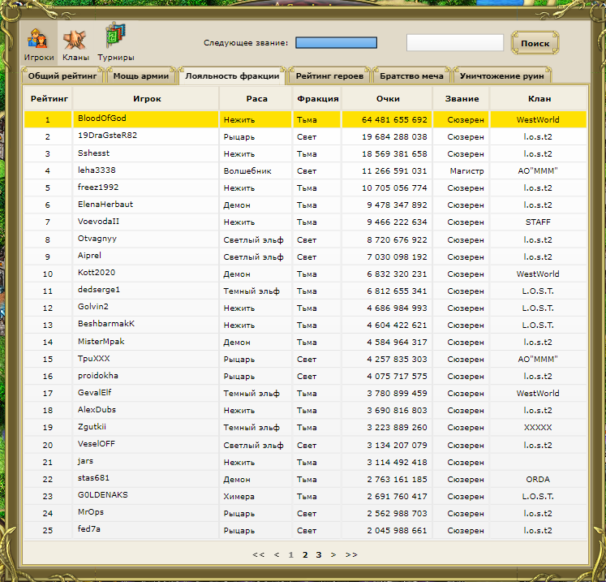Select player 19DraGsteR82 row
Viewport: 606px width, 582px height.
tap(305, 136)
